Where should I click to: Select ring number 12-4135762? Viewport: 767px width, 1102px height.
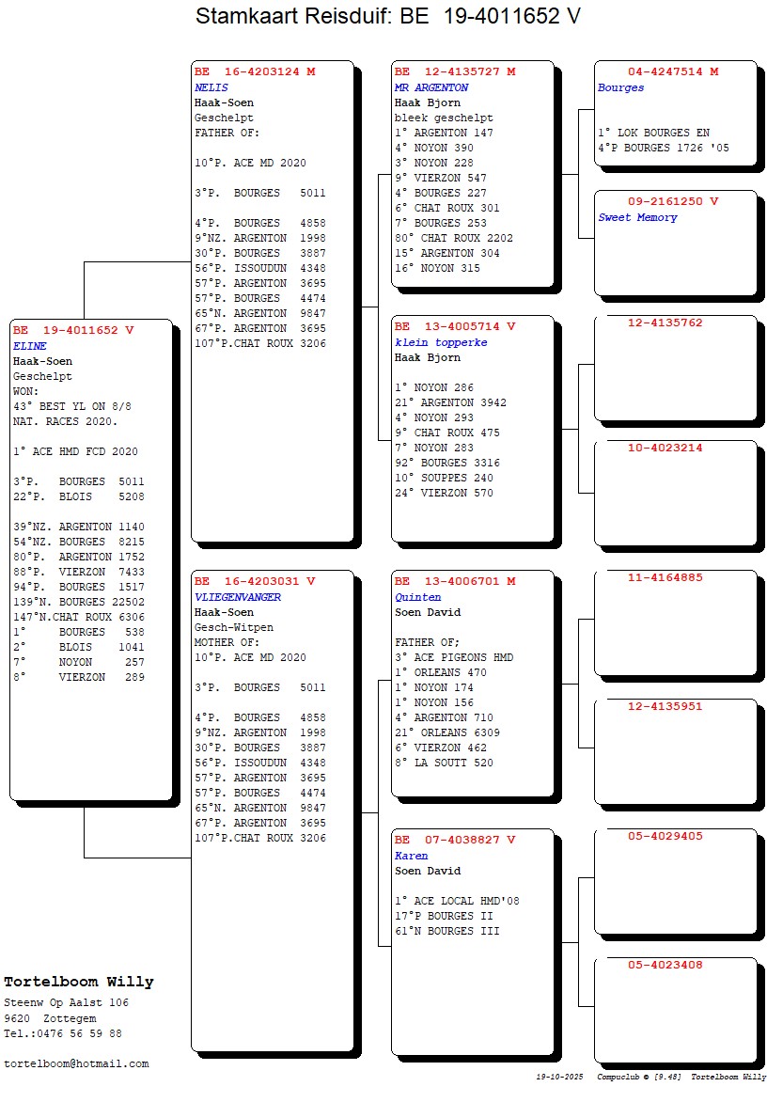(665, 323)
